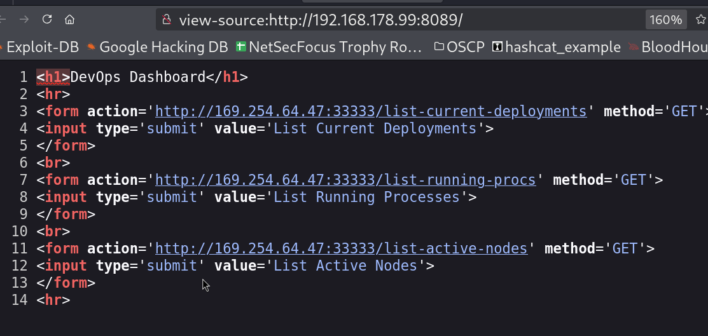708x336 pixels.
Task: Follow the list-current-deployments link
Action: point(370,111)
